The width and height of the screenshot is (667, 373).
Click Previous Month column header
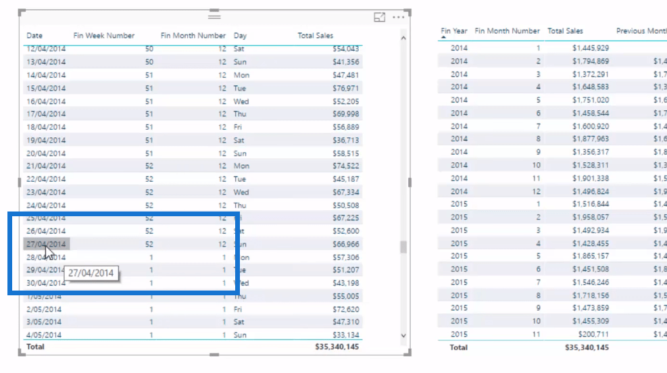641,31
